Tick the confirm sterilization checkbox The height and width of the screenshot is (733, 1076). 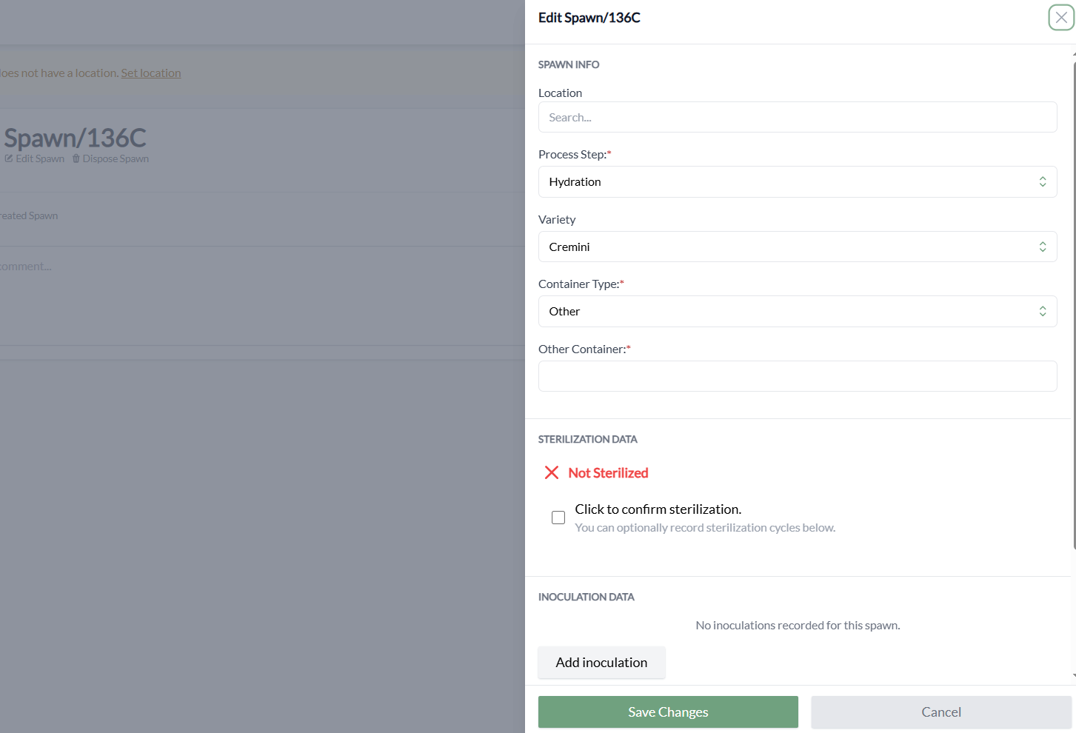(558, 518)
